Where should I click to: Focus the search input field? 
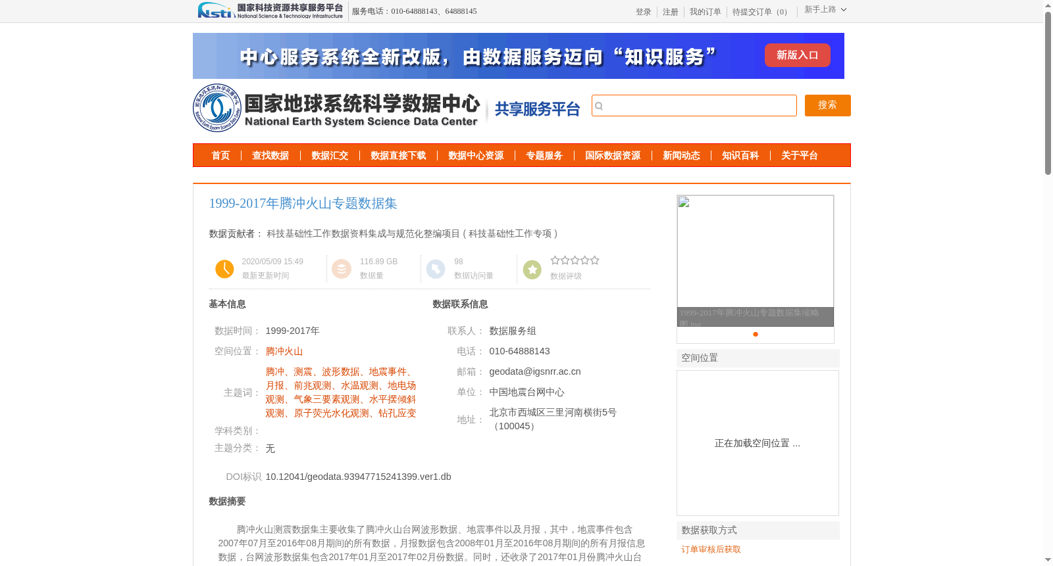click(x=694, y=105)
